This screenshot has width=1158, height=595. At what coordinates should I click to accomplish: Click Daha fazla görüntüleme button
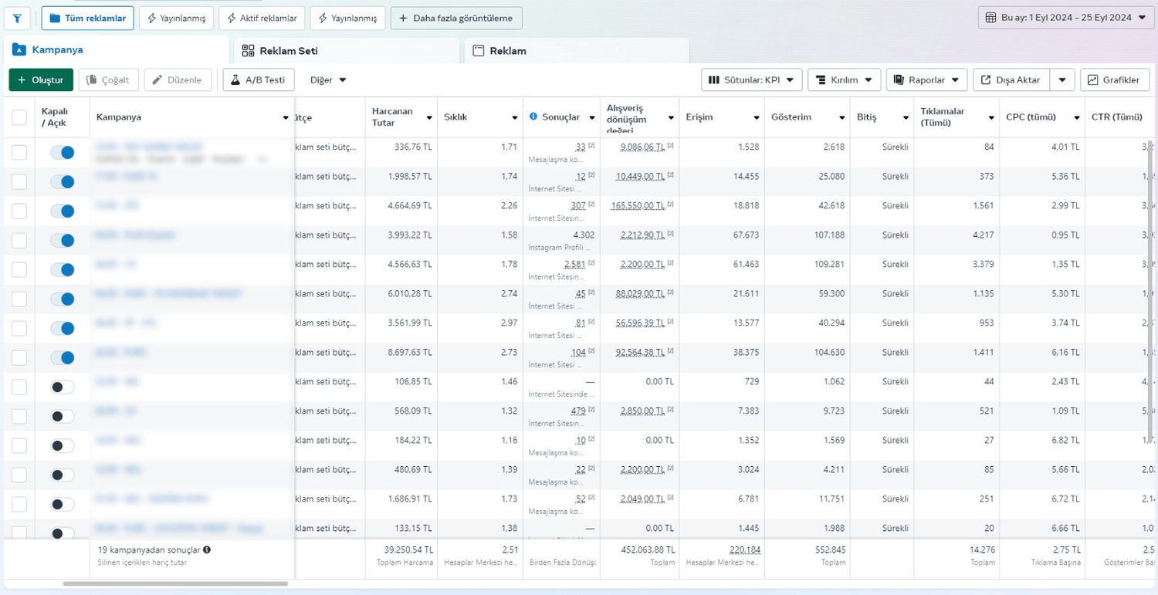click(456, 18)
